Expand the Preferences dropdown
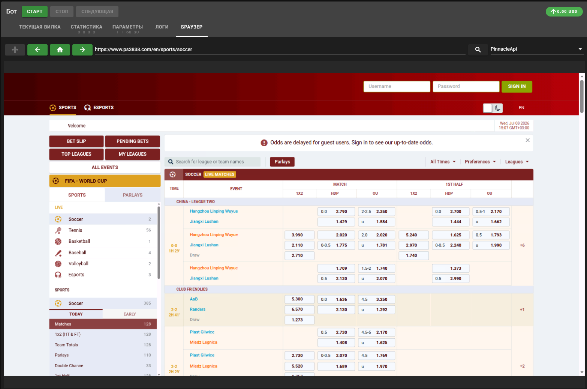This screenshot has height=389, width=587. pyautogui.click(x=480, y=162)
